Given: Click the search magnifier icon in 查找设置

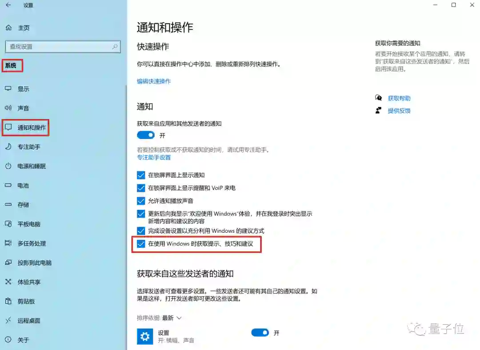Looking at the screenshot, I should 115,47.
